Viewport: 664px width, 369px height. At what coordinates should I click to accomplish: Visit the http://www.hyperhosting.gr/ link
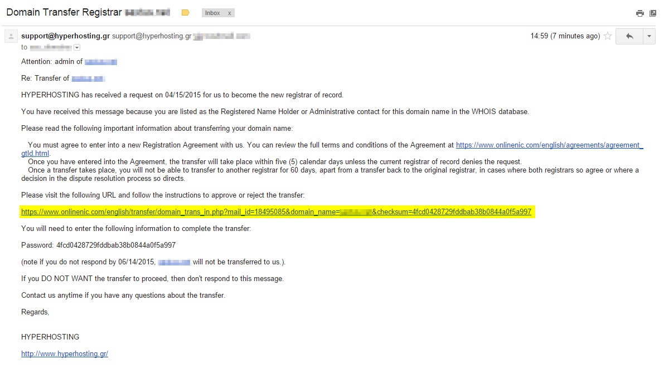click(x=65, y=354)
